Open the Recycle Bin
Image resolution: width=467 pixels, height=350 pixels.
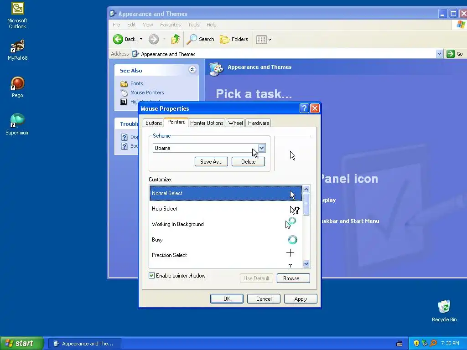444,311
